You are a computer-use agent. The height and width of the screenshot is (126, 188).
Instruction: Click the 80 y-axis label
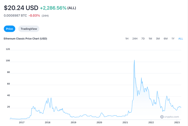[x=9, y=72]
